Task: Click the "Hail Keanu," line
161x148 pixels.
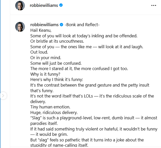Action: point(41,30)
